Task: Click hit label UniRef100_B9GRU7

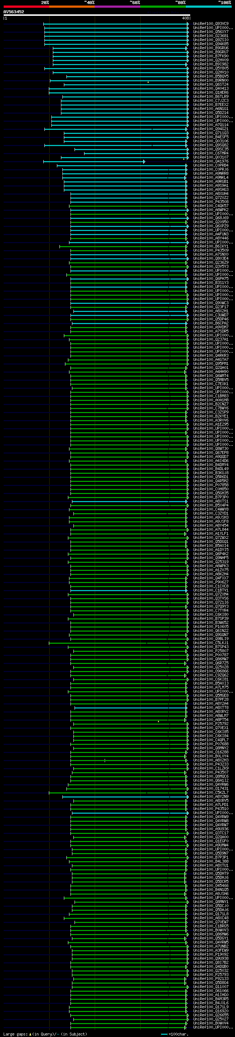Action: 211,52
